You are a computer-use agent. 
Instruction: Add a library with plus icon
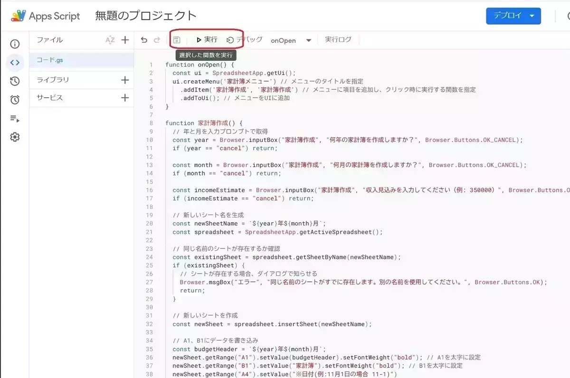[x=125, y=80]
